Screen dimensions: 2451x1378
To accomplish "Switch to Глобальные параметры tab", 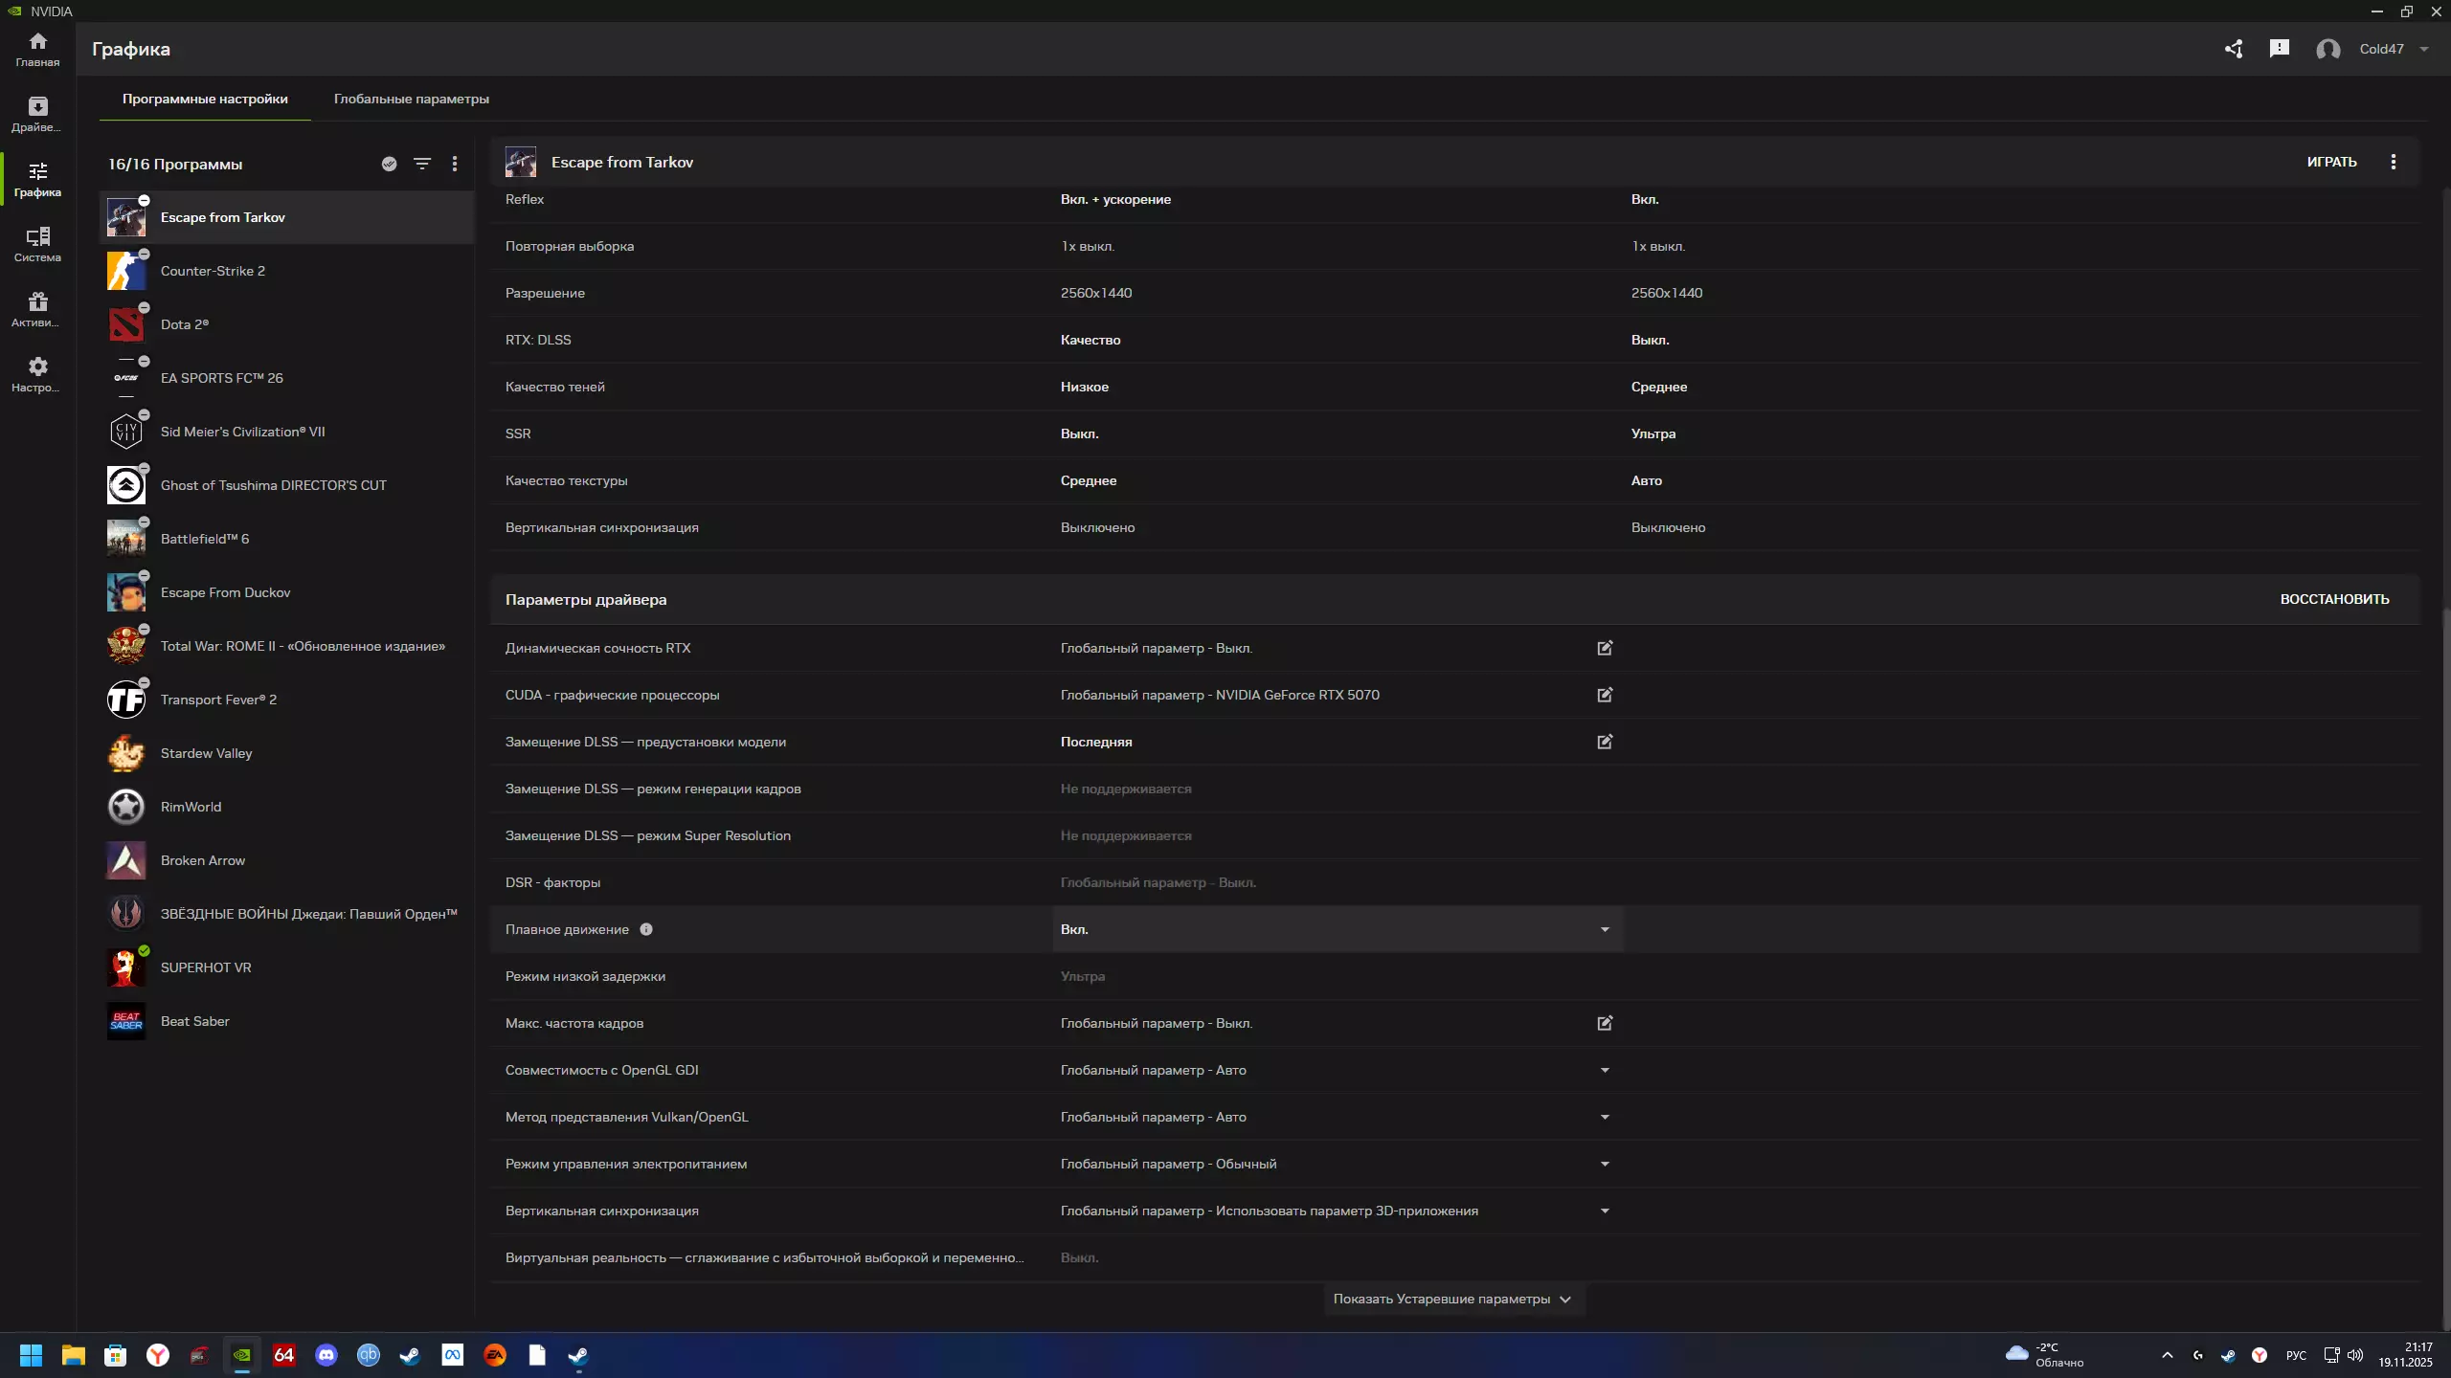I will click(411, 99).
